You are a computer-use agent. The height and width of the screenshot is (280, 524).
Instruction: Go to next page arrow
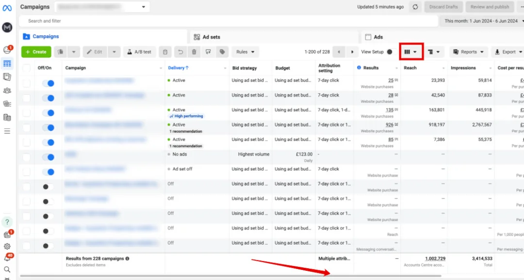click(352, 52)
